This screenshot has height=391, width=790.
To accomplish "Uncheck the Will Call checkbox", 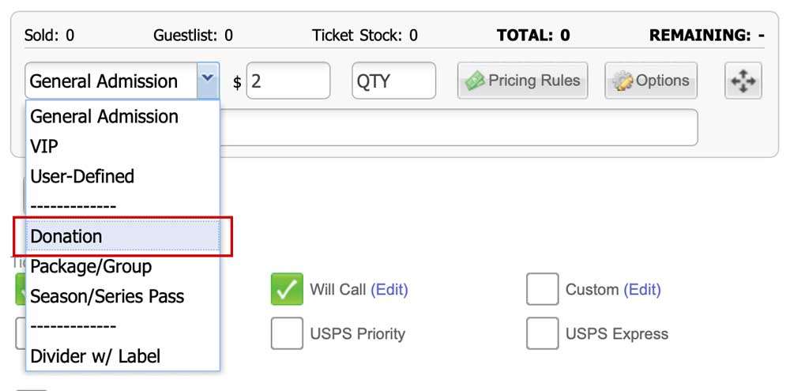I will click(287, 289).
